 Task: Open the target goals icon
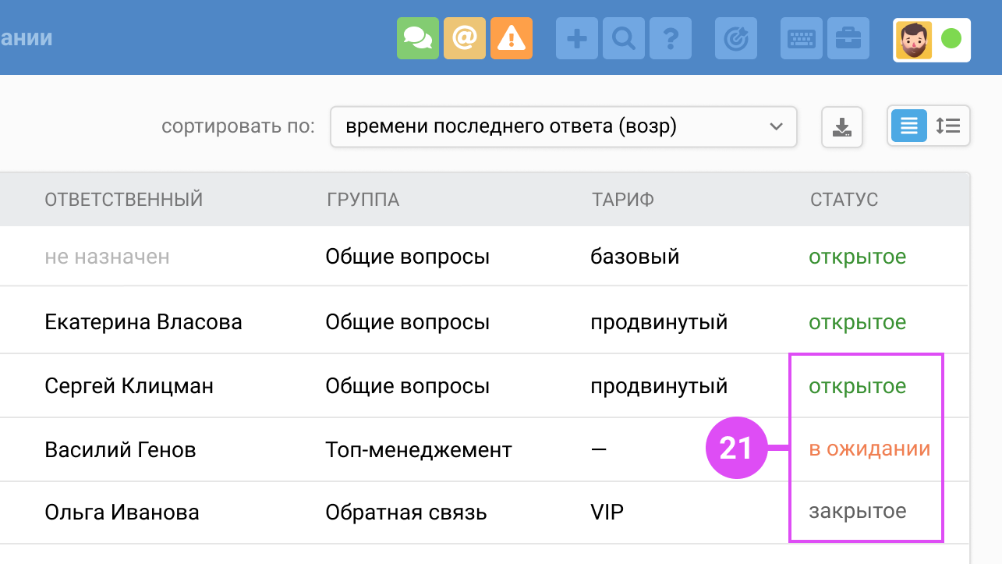coord(736,38)
